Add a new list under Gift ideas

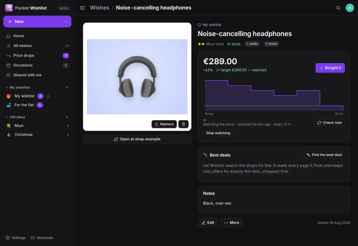67,117
